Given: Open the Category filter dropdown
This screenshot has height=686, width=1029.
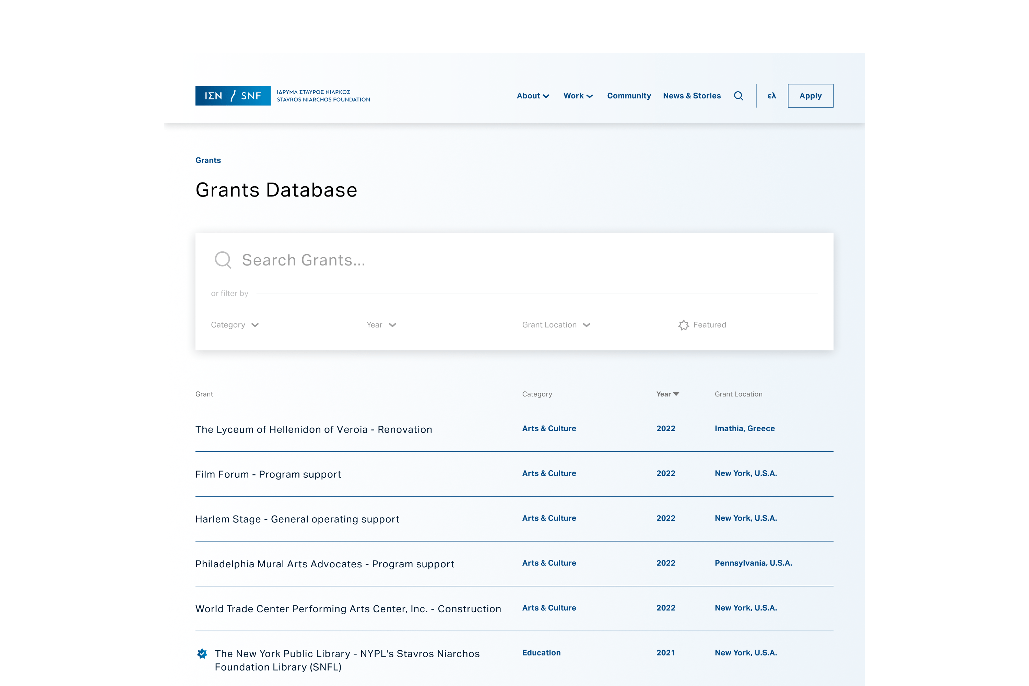Looking at the screenshot, I should point(235,324).
